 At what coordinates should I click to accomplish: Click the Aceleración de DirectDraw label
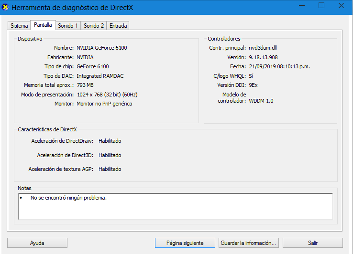click(x=62, y=141)
